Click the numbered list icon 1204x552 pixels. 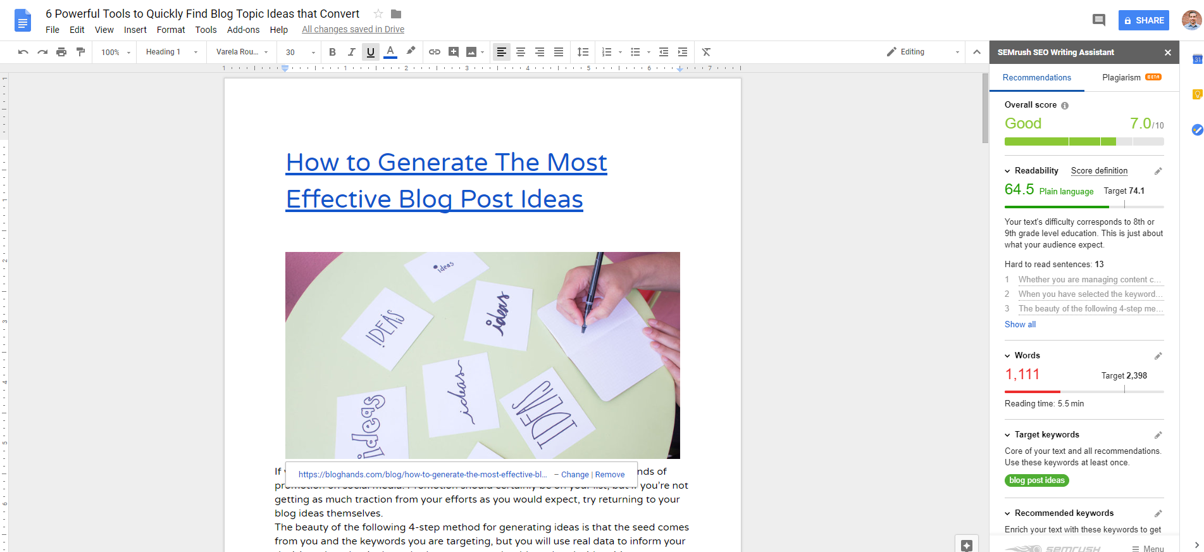click(x=607, y=52)
